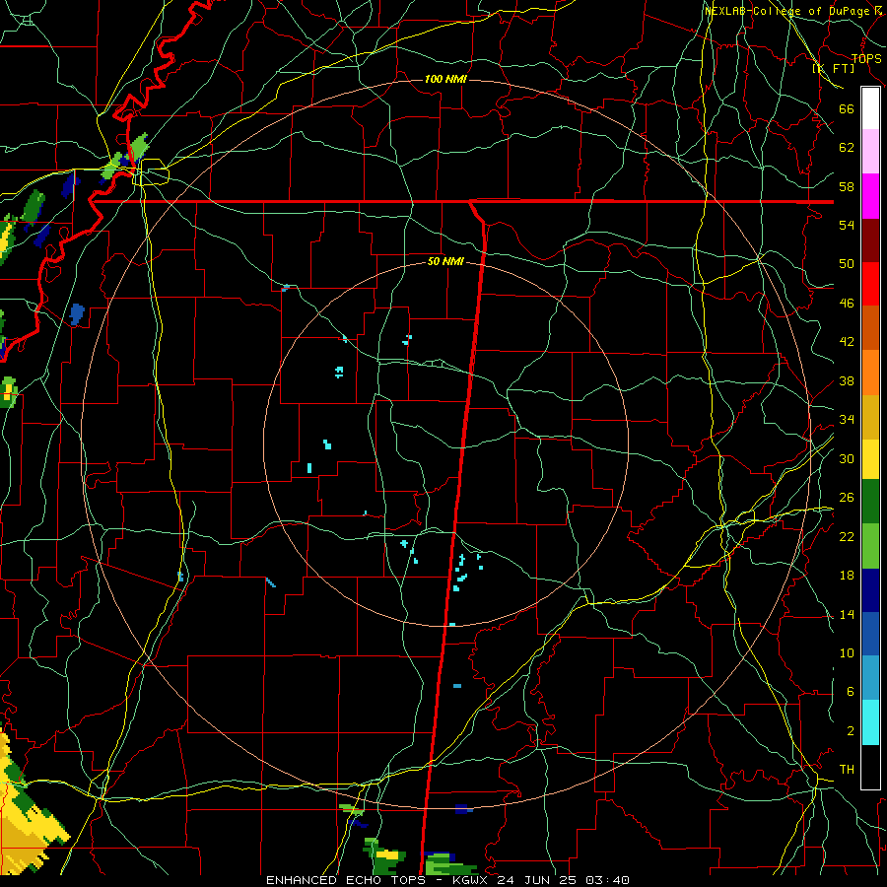Click the 26 value on the legend
This screenshot has height=887, width=887.
tap(847, 498)
